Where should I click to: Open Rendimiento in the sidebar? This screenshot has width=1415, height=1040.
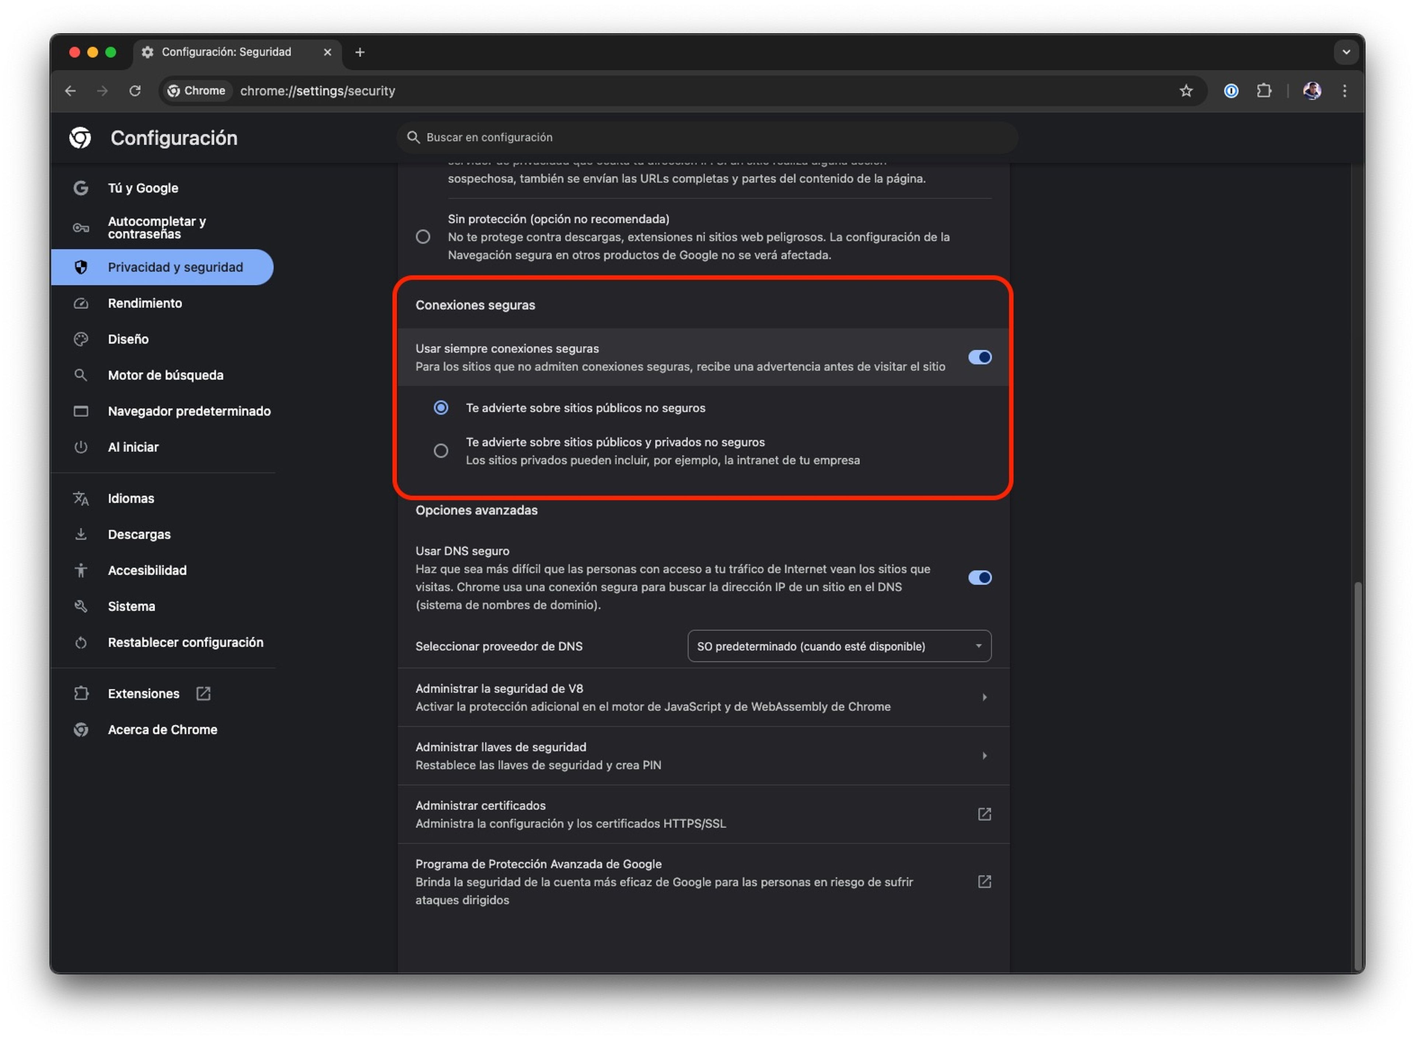click(145, 303)
